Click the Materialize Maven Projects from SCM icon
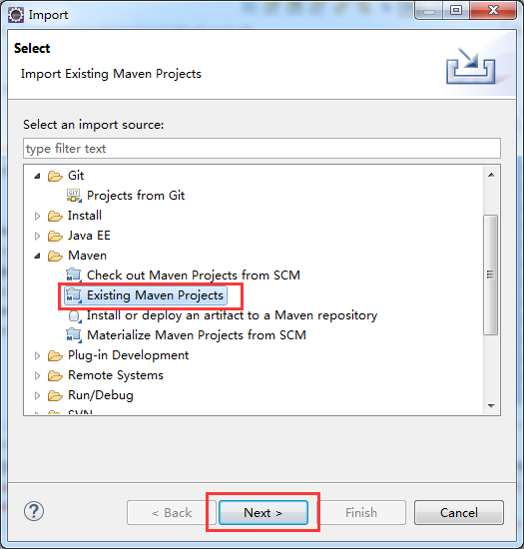524x549 pixels. click(74, 335)
